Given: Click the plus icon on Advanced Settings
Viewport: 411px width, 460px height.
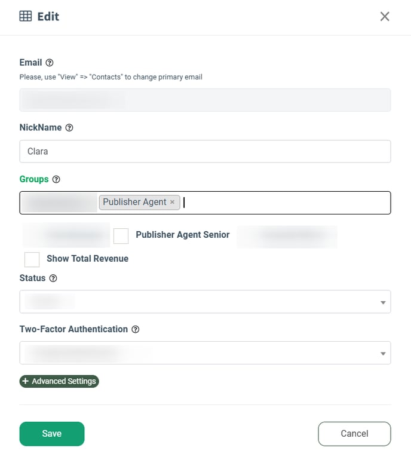Looking at the screenshot, I should [x=26, y=381].
